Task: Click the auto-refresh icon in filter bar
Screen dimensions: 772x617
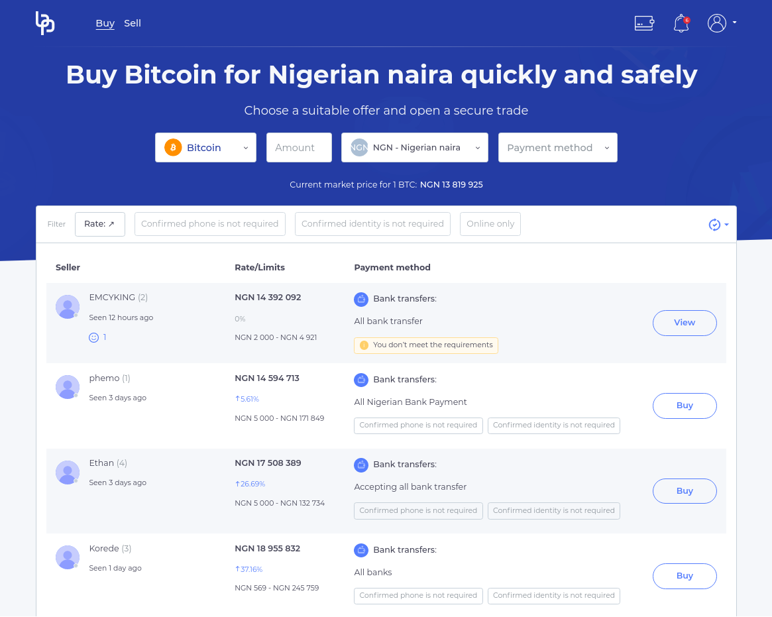Action: pos(714,225)
